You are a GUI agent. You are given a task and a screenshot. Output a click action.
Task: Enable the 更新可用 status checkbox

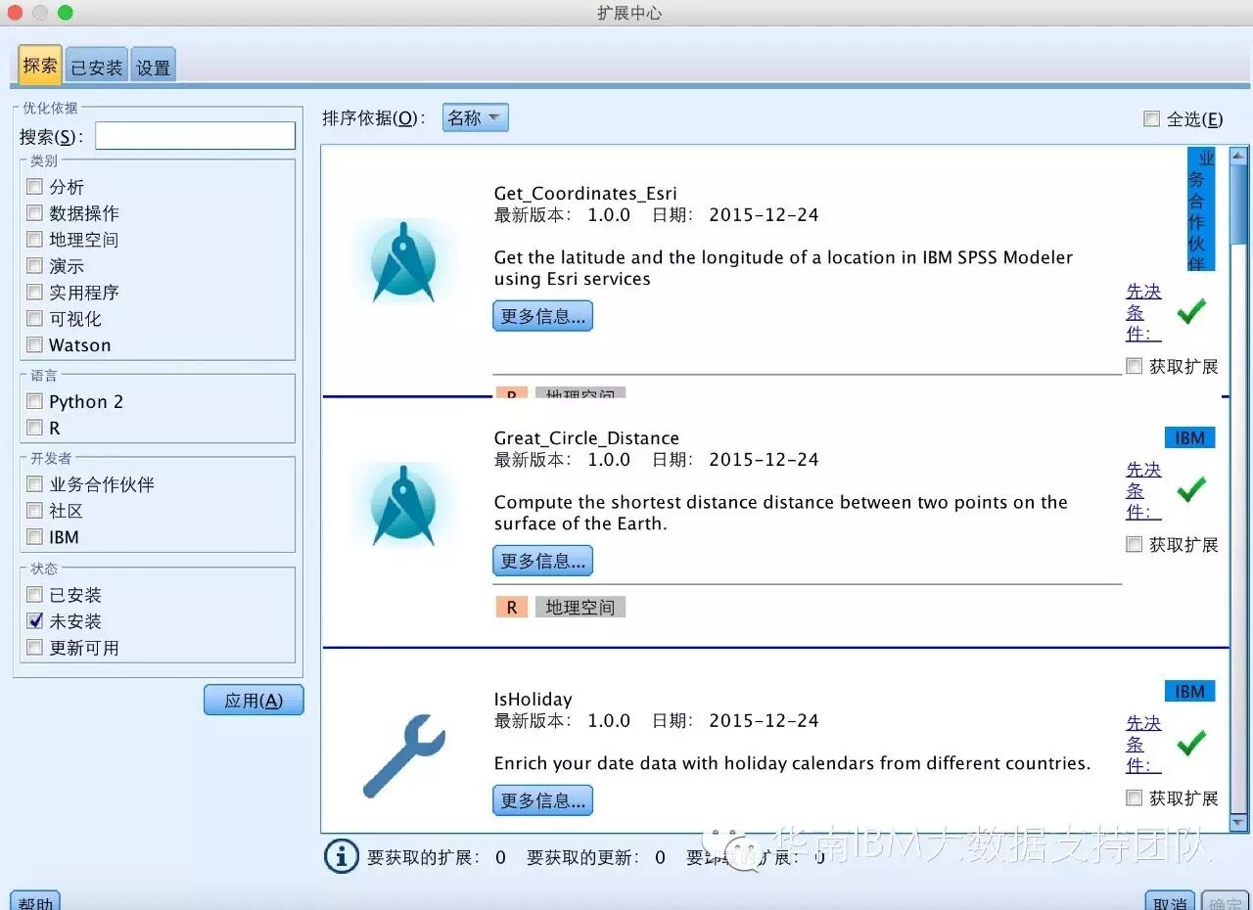[x=35, y=647]
